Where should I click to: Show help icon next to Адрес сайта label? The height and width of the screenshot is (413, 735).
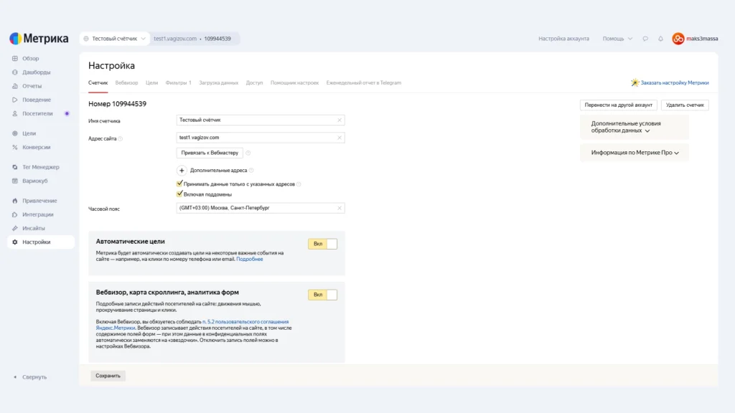coord(120,138)
